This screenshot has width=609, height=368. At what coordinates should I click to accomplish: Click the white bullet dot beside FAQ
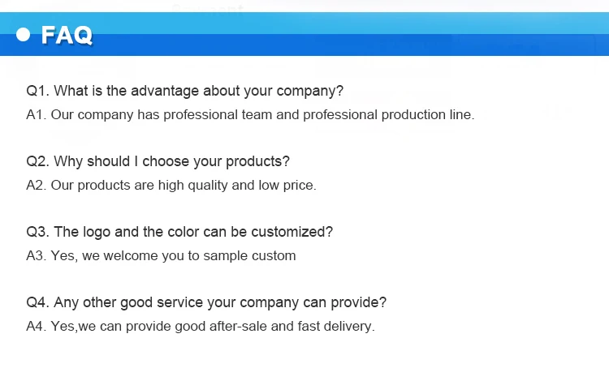pyautogui.click(x=24, y=34)
